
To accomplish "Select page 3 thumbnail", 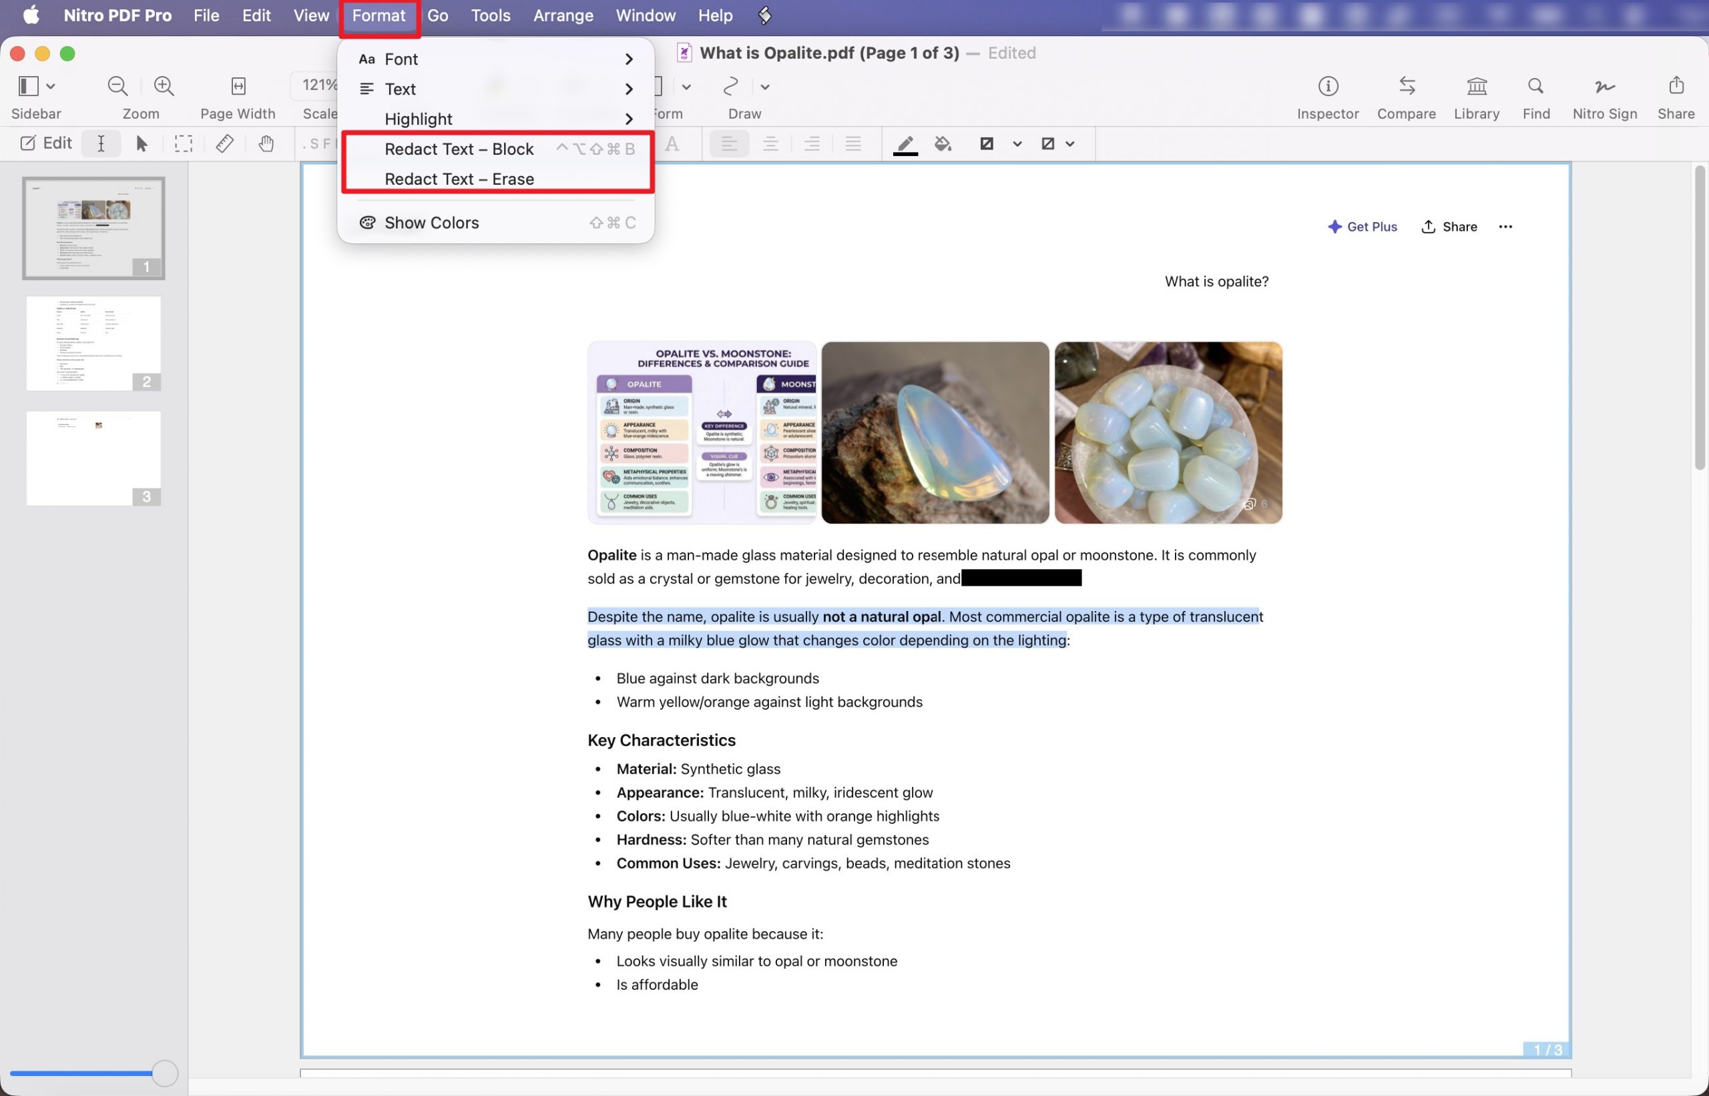I will pyautogui.click(x=93, y=458).
